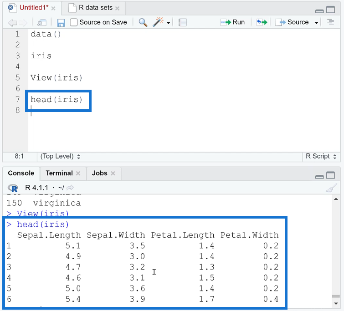344x311 pixels.
Task: View current working directory arrow icon
Action: [x=70, y=188]
